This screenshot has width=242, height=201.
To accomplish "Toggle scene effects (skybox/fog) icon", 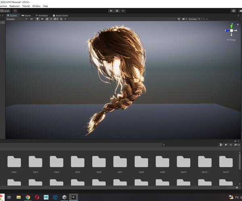I will coord(47,19).
